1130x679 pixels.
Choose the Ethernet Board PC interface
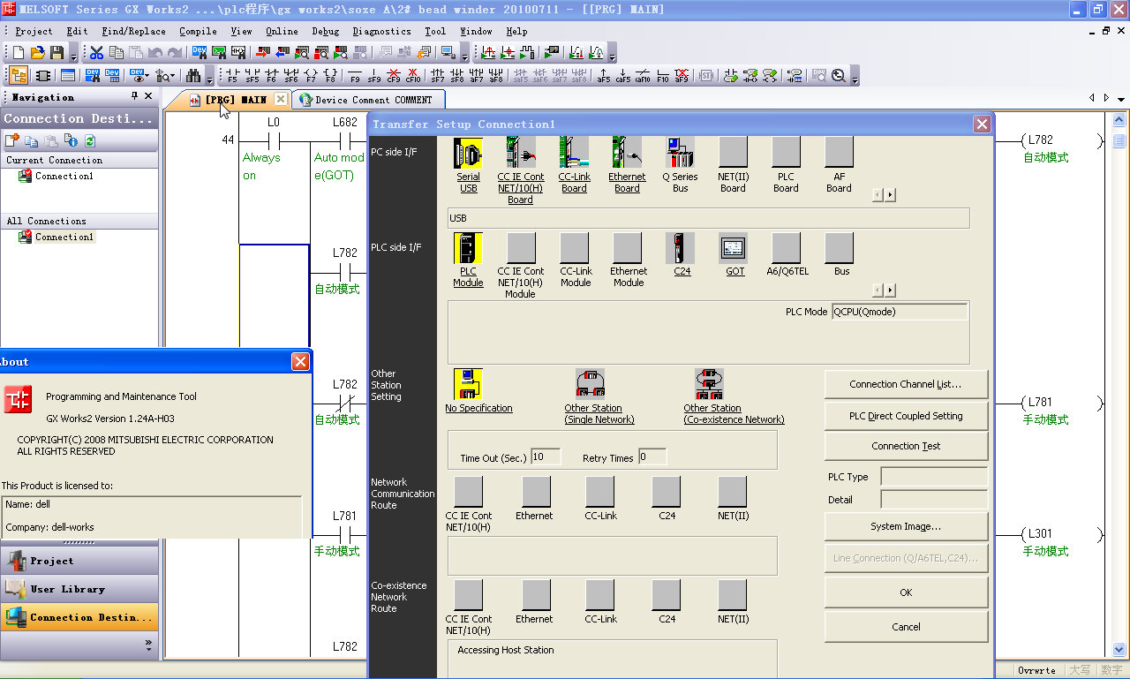coord(627,154)
